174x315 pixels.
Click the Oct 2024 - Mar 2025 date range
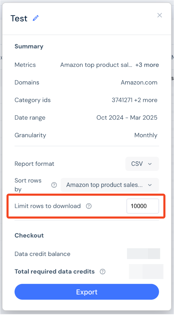(127, 117)
